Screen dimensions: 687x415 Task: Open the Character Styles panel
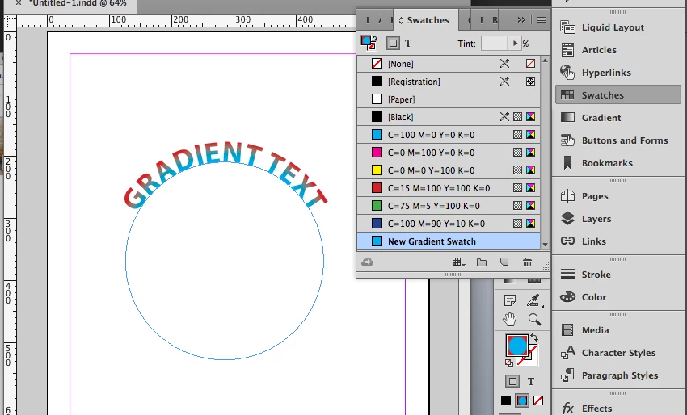pyautogui.click(x=618, y=353)
